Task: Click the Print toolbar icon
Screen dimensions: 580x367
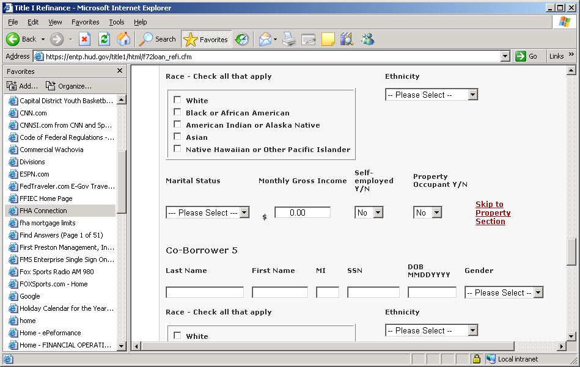Action: (x=289, y=39)
